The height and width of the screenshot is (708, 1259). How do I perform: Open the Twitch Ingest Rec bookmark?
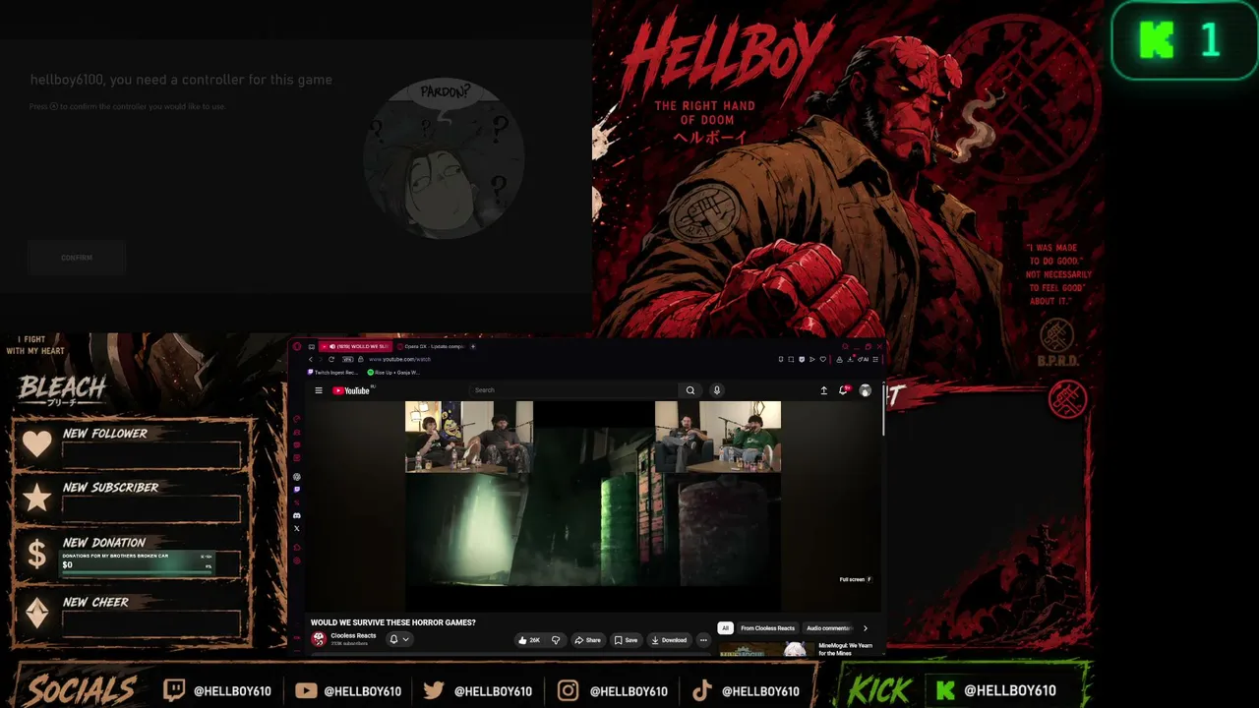pos(333,373)
